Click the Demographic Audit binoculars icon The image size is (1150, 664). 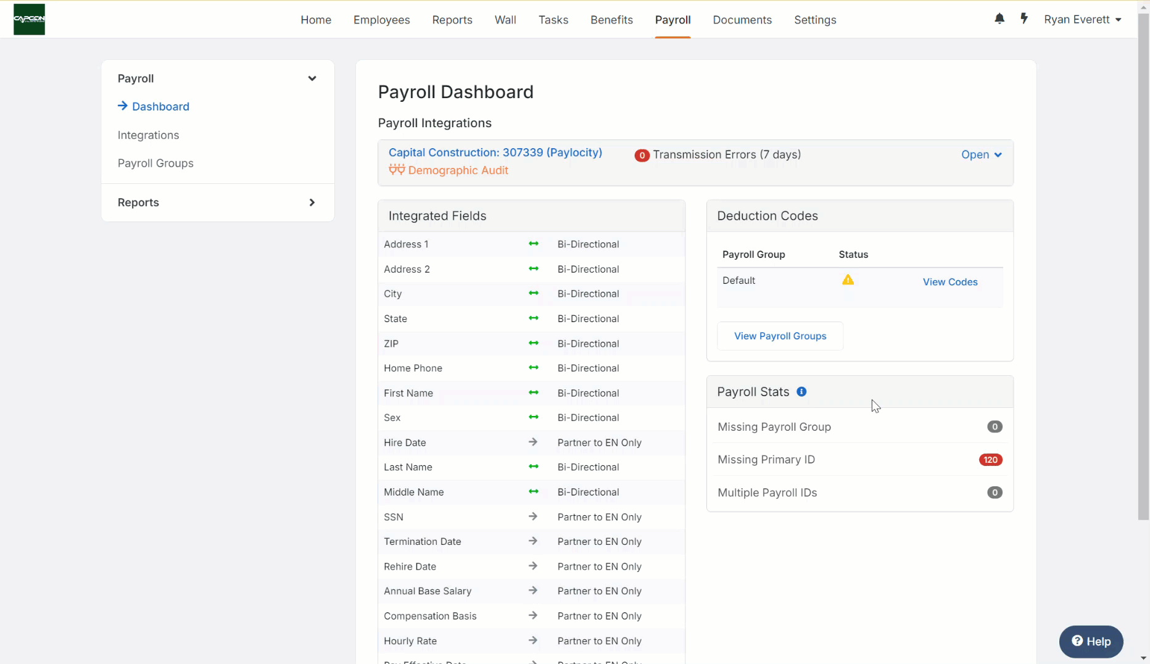click(x=397, y=170)
